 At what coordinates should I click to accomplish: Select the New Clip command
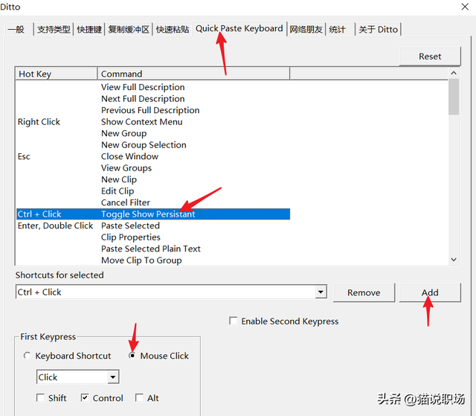[119, 179]
